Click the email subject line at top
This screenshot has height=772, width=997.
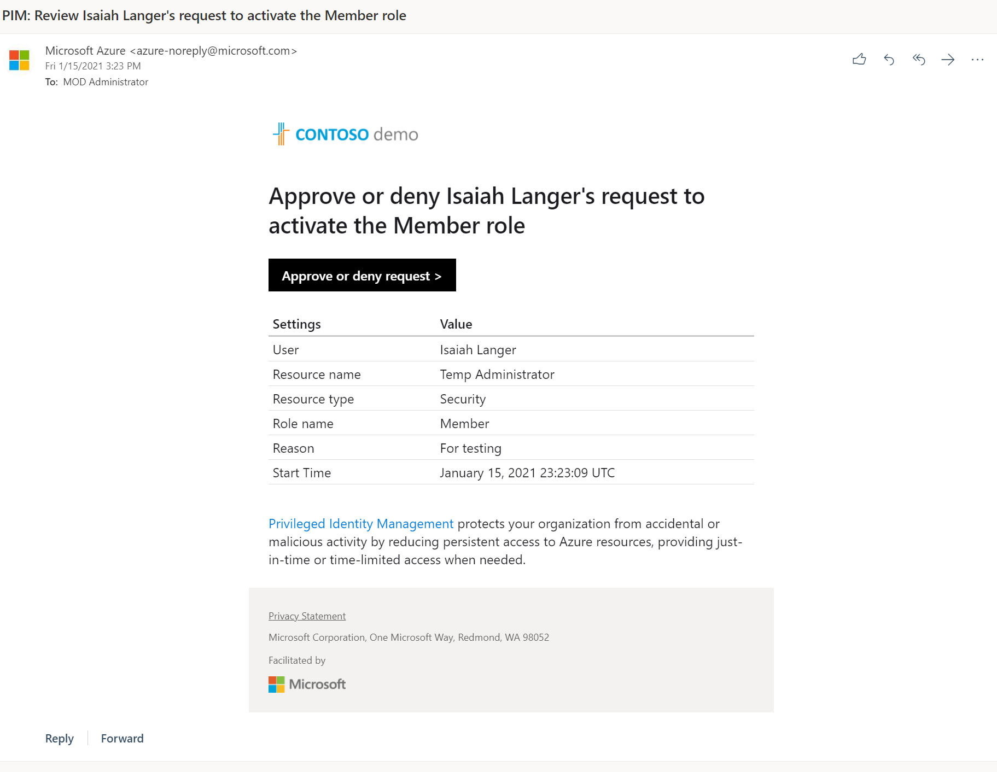[x=205, y=15]
